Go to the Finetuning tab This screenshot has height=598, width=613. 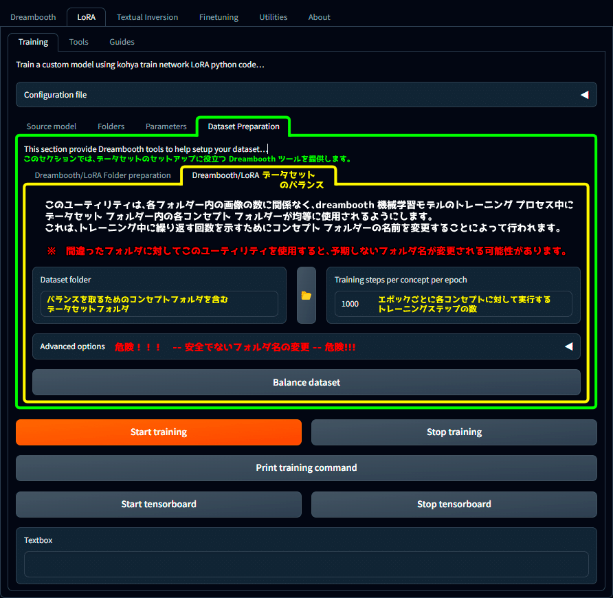click(219, 17)
